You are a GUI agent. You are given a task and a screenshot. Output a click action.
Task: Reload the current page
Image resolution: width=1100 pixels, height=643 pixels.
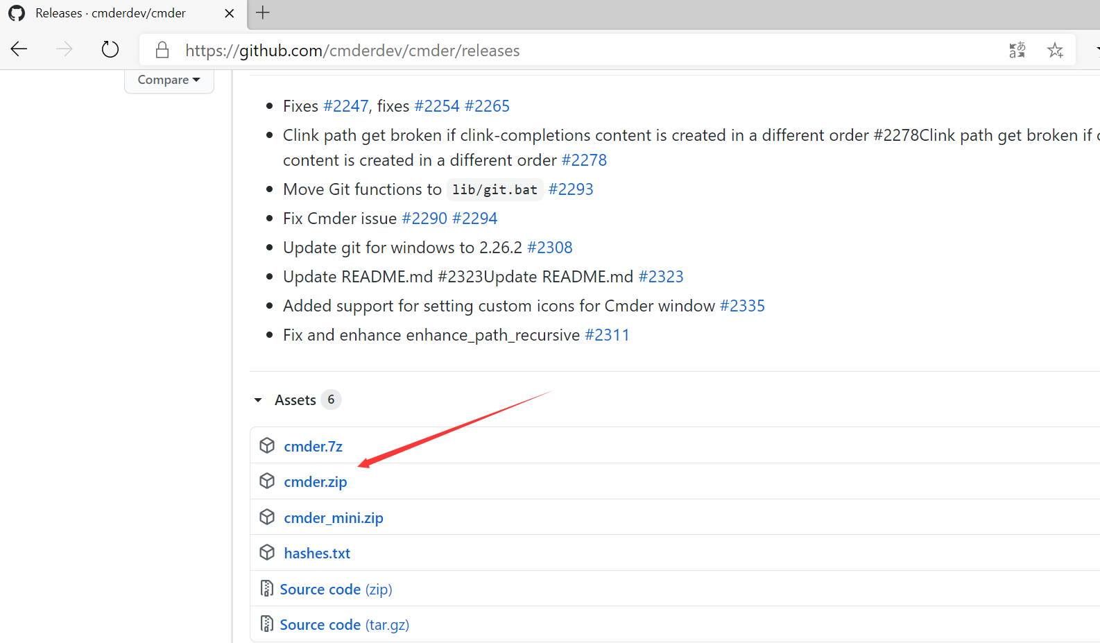(110, 49)
